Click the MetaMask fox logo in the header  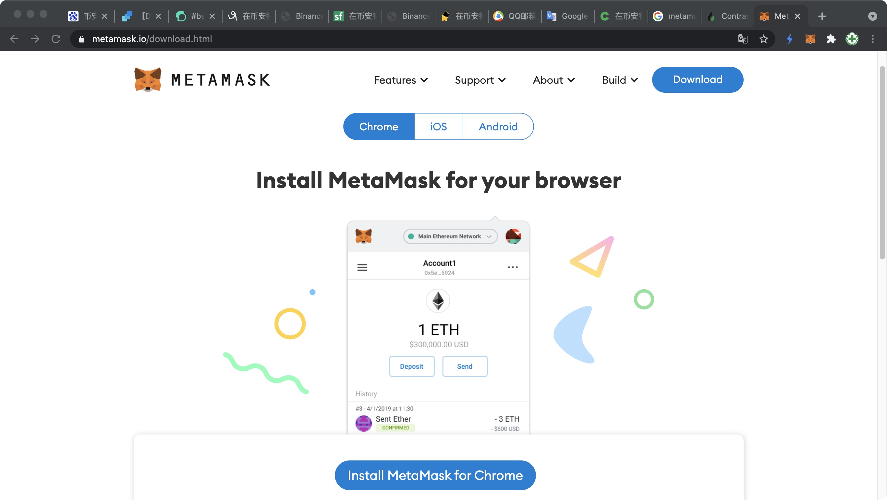pos(148,79)
